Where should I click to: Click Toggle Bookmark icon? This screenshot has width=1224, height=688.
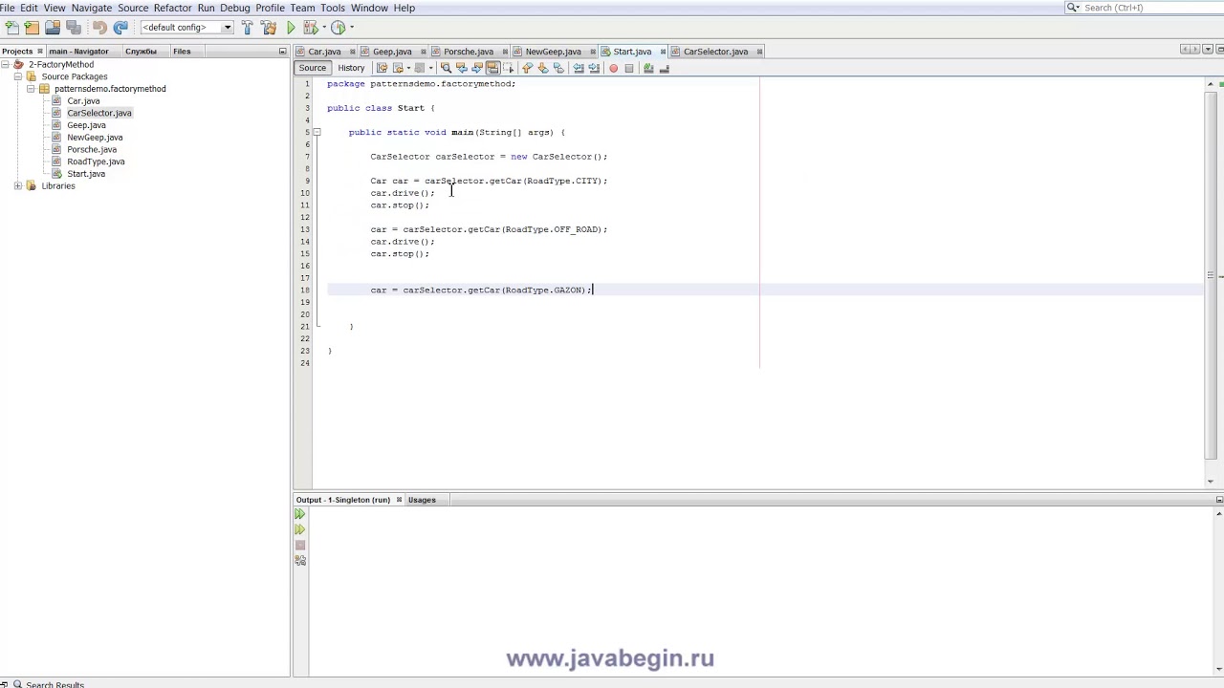558,68
